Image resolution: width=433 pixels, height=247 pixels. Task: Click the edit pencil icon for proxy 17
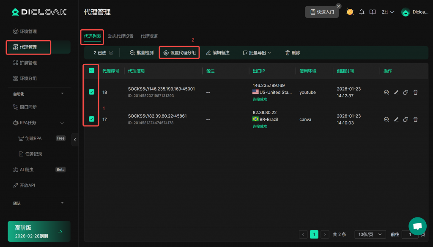pyautogui.click(x=396, y=119)
